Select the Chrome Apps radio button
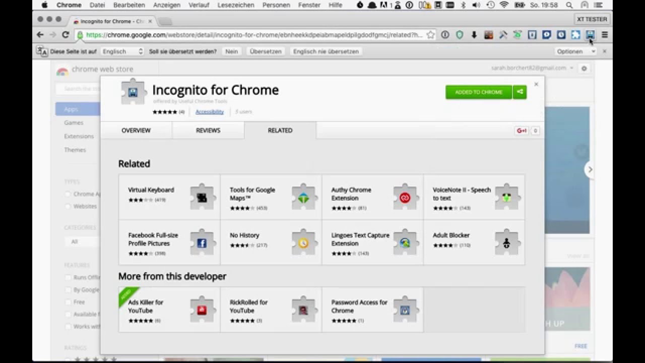The image size is (645, 363). click(x=68, y=194)
